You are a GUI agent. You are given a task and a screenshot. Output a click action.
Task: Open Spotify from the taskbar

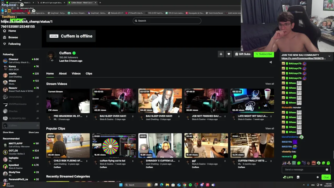tap(190, 185)
